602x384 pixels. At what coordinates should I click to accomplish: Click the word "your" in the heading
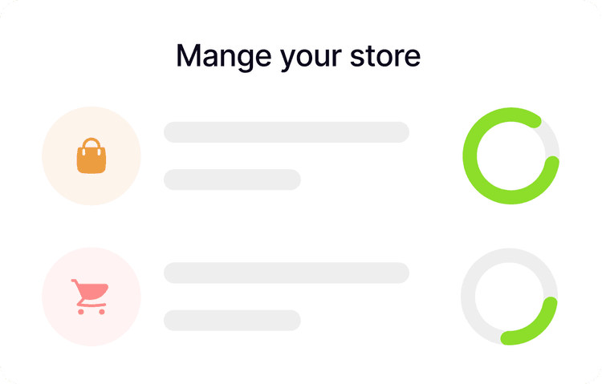tap(311, 59)
